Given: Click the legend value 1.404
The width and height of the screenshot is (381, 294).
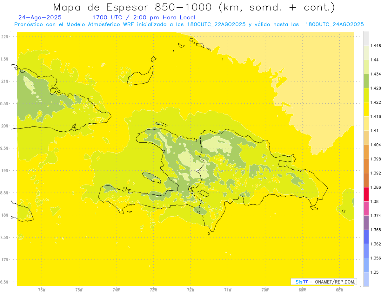Looking at the screenshot, I should point(376,145).
